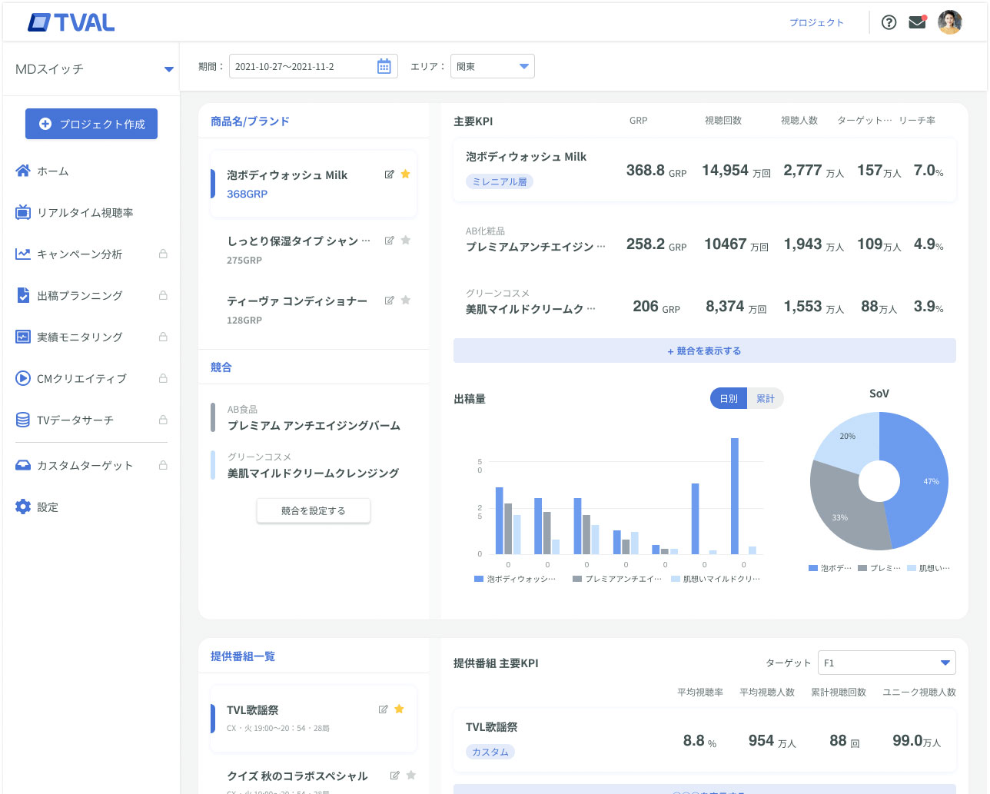Click the help question mark icon

889,22
